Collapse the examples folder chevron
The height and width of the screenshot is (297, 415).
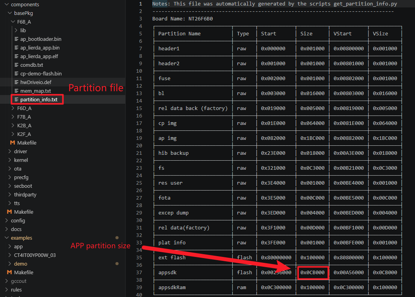click(7, 238)
